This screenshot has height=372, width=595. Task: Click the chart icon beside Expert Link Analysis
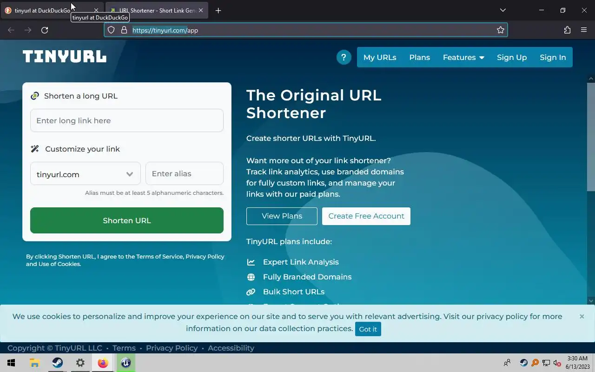click(251, 262)
